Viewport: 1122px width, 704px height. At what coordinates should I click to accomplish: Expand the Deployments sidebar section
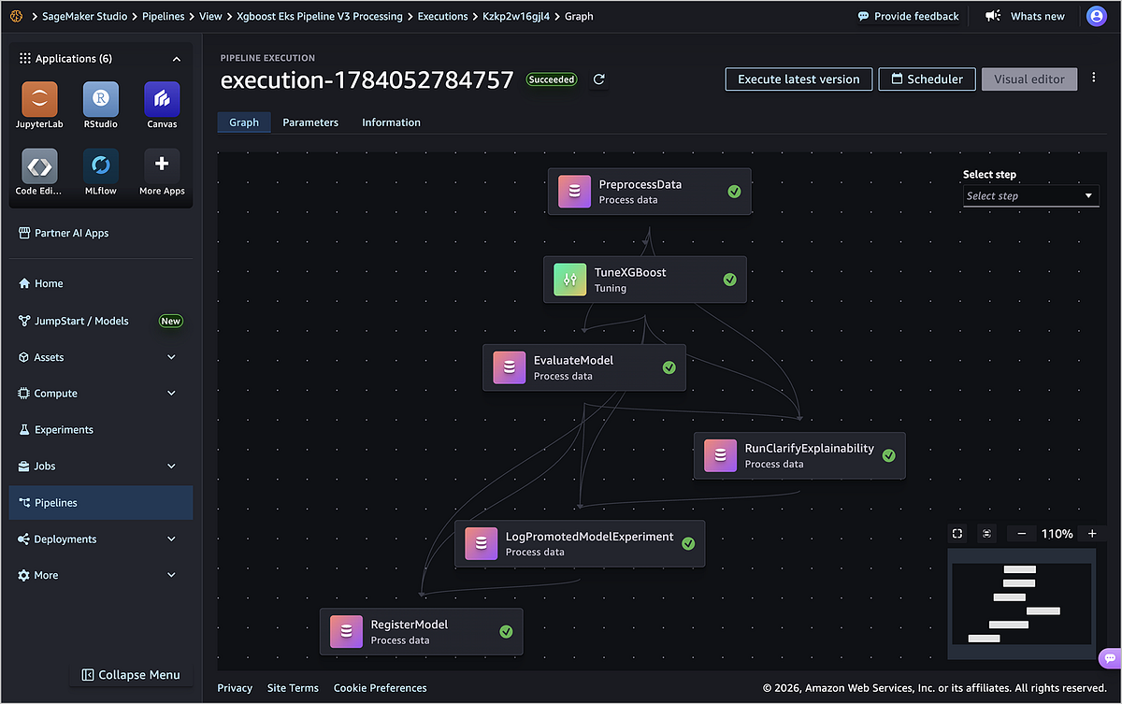(x=171, y=539)
